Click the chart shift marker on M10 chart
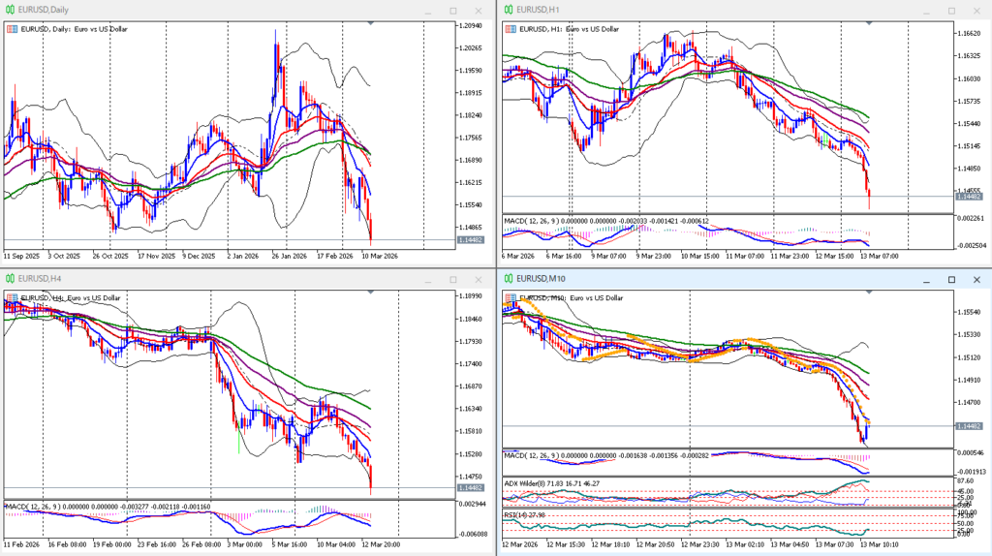 pos(869,292)
